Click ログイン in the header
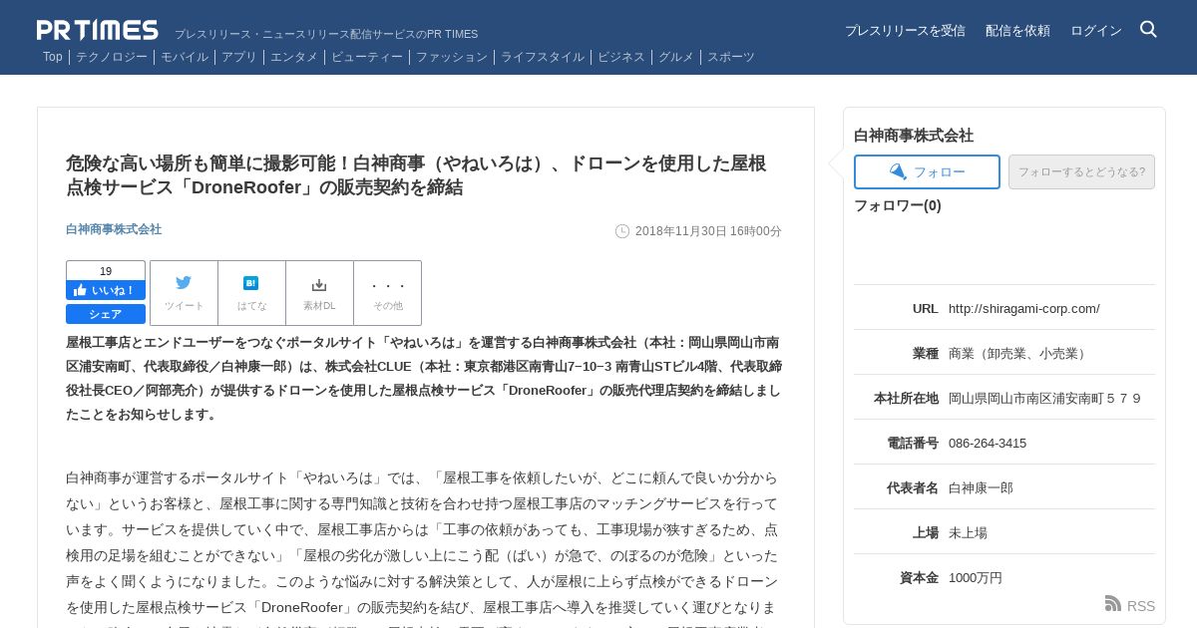The width and height of the screenshot is (1197, 628). pyautogui.click(x=1096, y=31)
